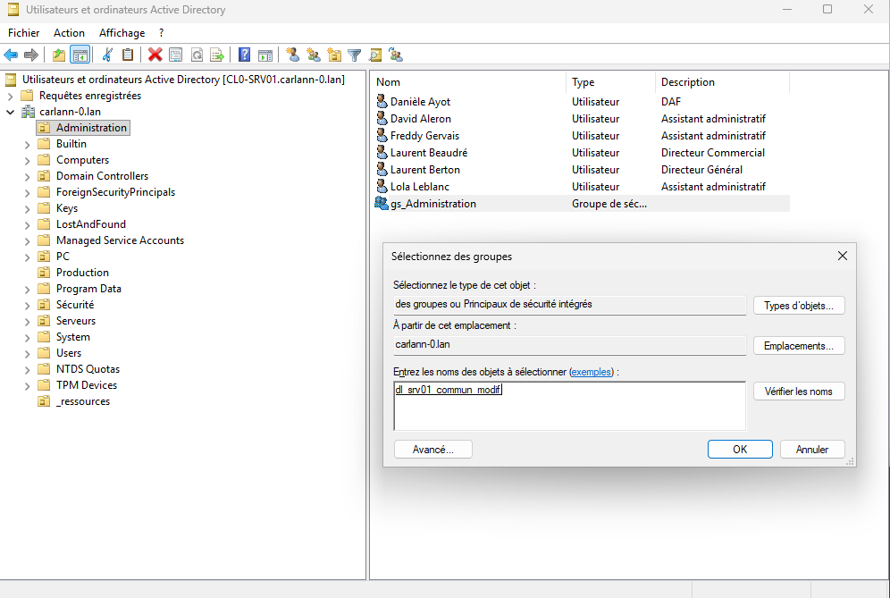The width and height of the screenshot is (890, 598).
Task: Click Lola Leblanc's user icon
Action: coord(382,186)
